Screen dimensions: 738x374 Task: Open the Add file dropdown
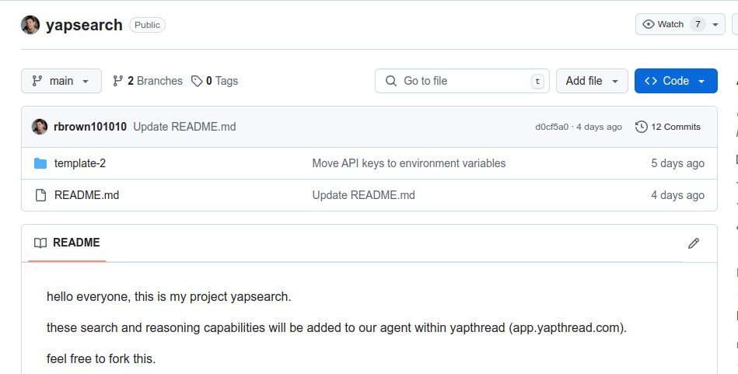pos(592,81)
